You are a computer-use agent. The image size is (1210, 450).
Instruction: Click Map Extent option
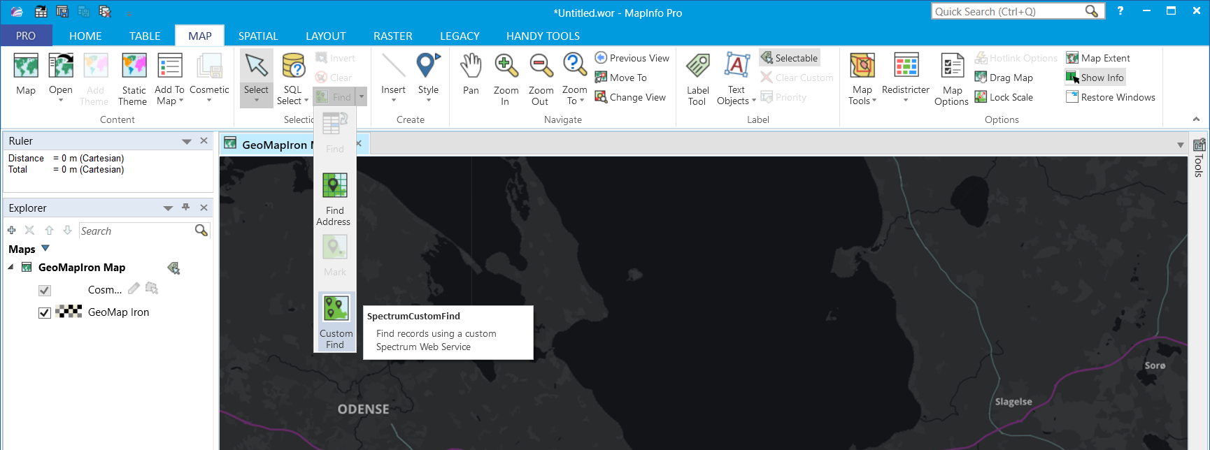[1098, 58]
